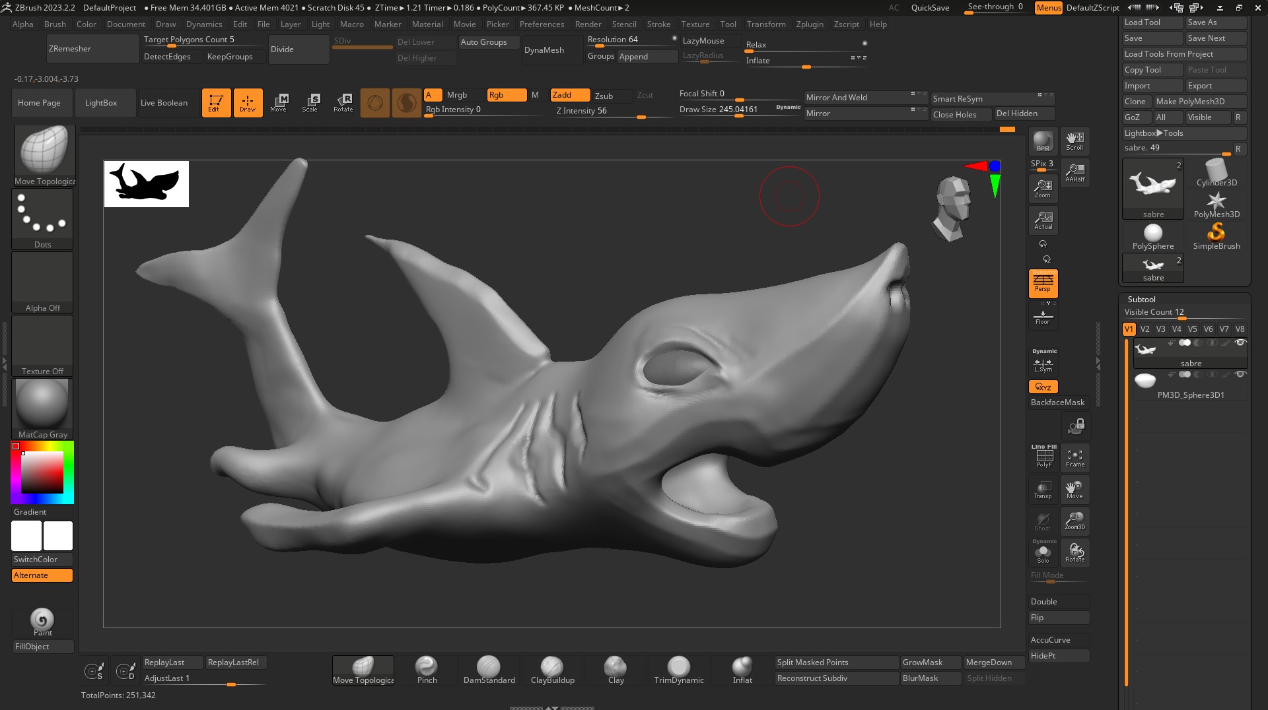This screenshot has height=710, width=1268.
Task: Click the BPR render icon
Action: coord(1043,141)
